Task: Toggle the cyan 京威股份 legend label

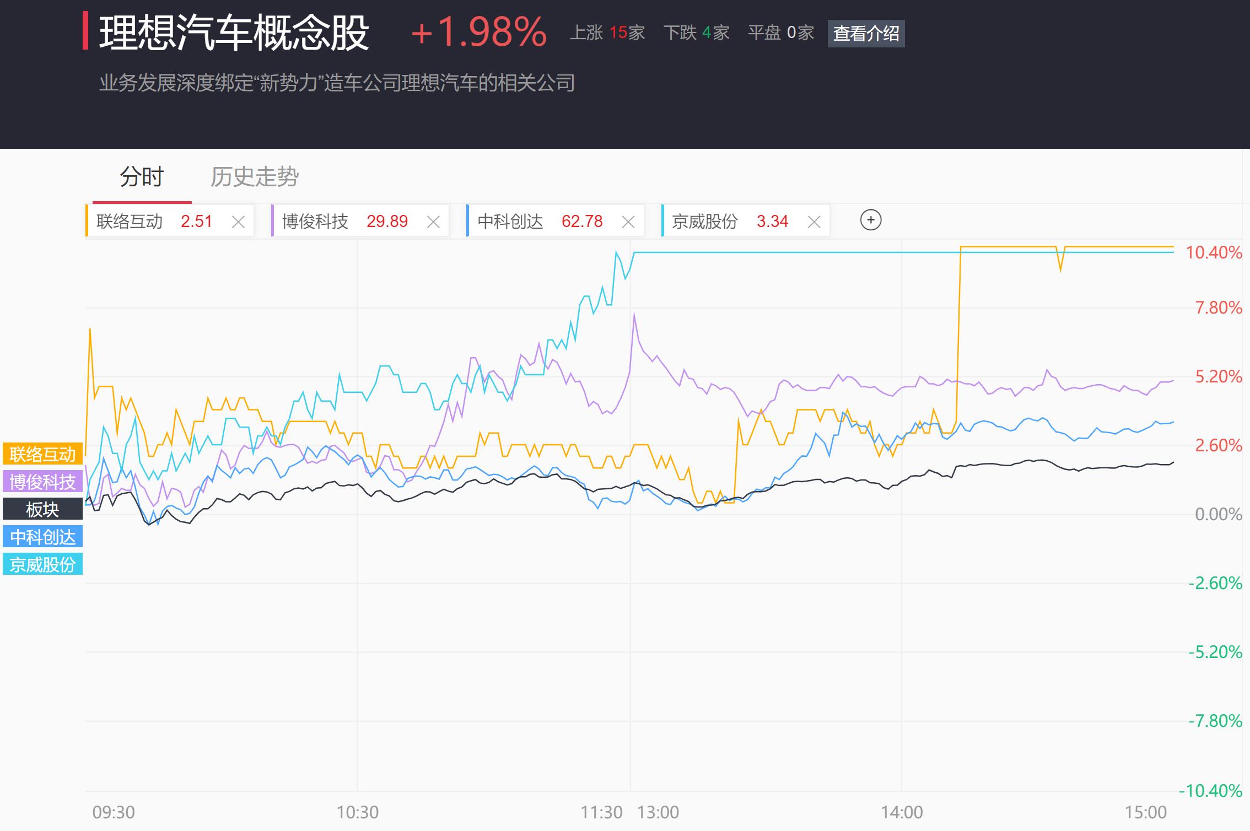Action: 42,564
